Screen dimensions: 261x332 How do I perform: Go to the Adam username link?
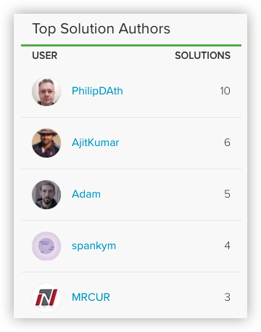click(86, 194)
